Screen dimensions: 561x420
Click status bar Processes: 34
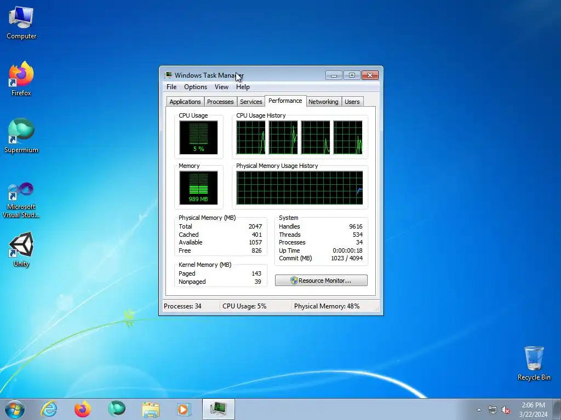(182, 306)
